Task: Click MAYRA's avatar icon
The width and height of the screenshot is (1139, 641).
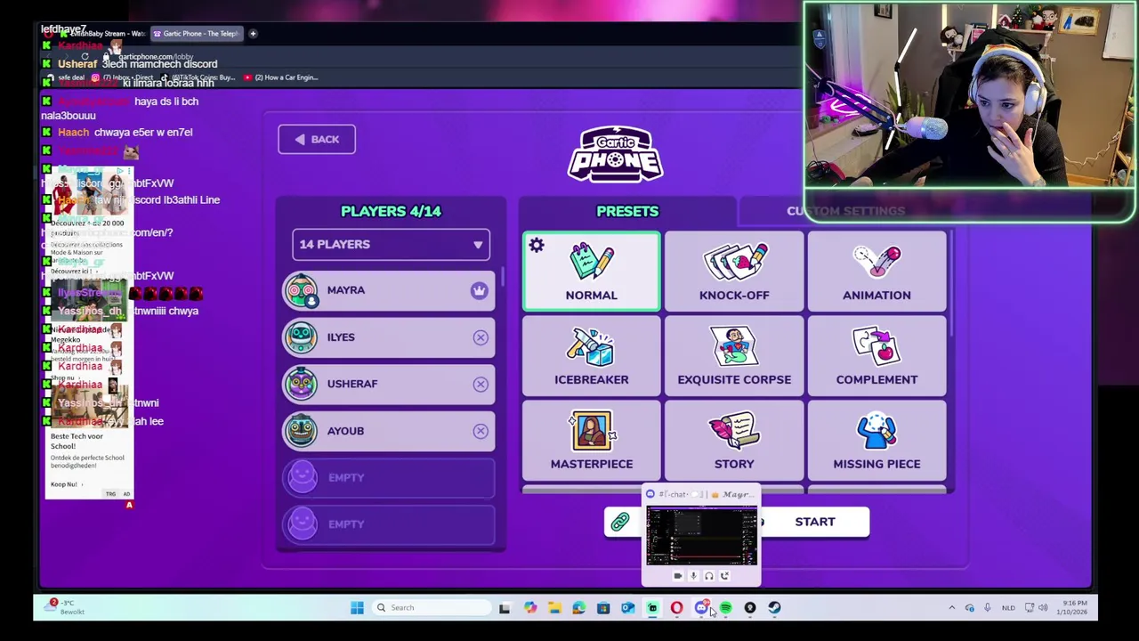Action: [x=302, y=290]
